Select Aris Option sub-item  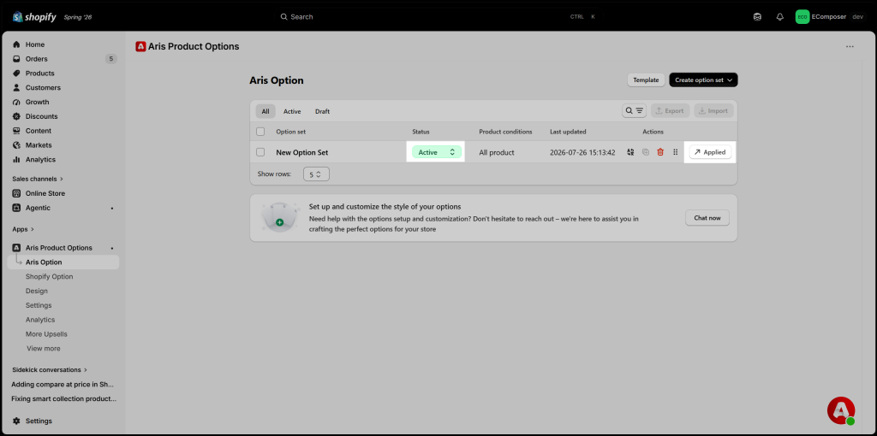click(x=63, y=262)
